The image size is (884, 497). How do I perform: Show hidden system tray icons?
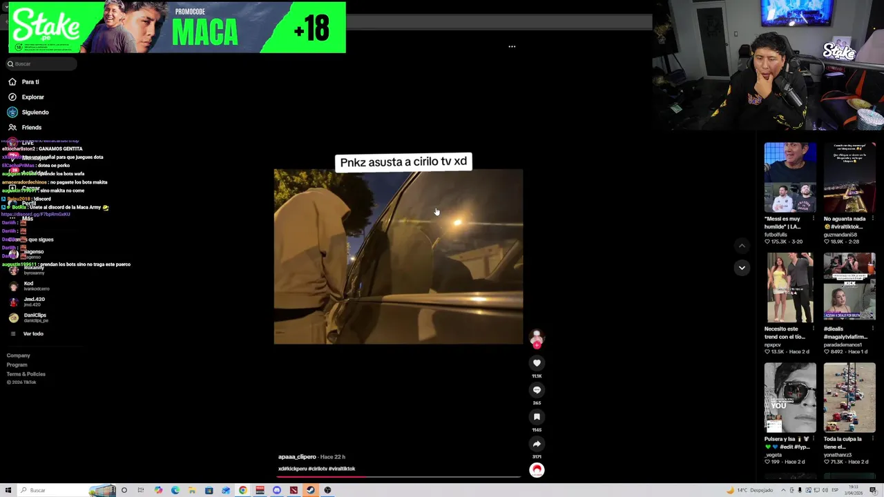(783, 490)
